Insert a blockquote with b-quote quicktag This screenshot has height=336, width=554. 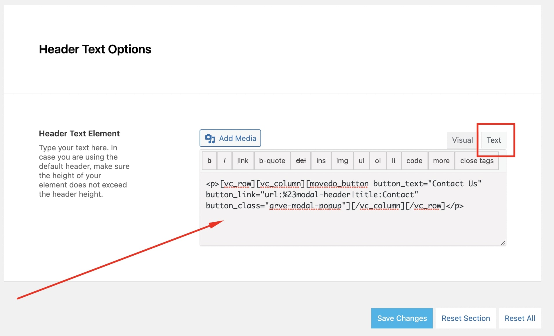point(272,160)
